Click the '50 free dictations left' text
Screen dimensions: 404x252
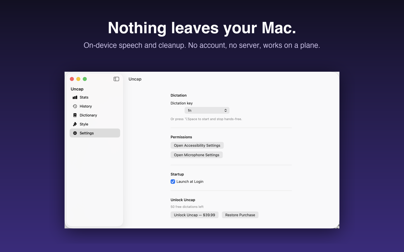pos(187,207)
